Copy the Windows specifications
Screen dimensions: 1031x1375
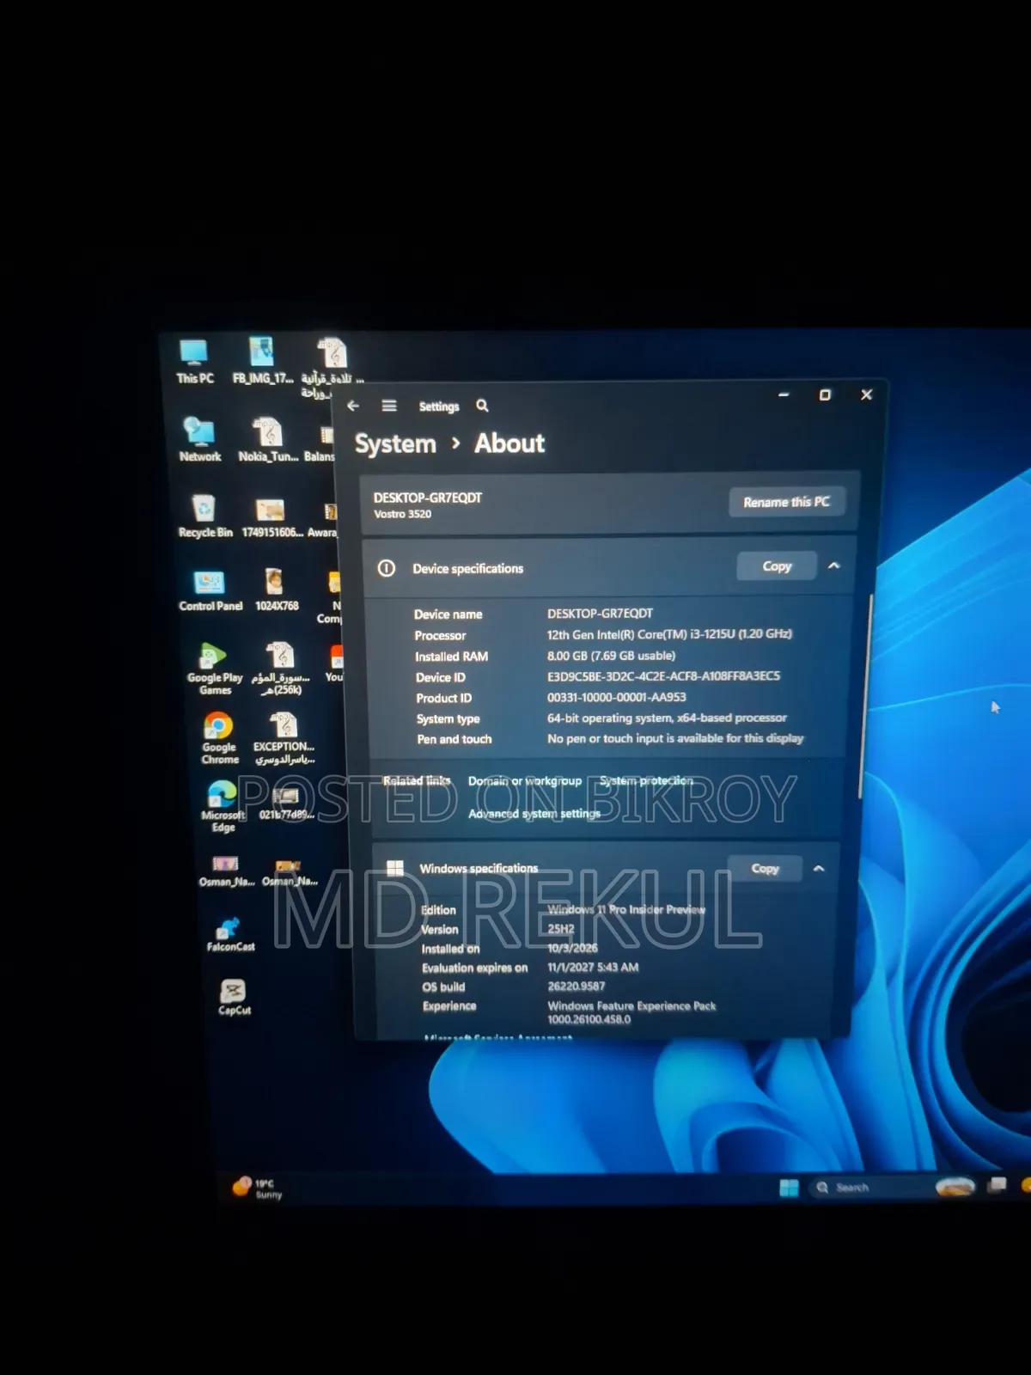(765, 868)
